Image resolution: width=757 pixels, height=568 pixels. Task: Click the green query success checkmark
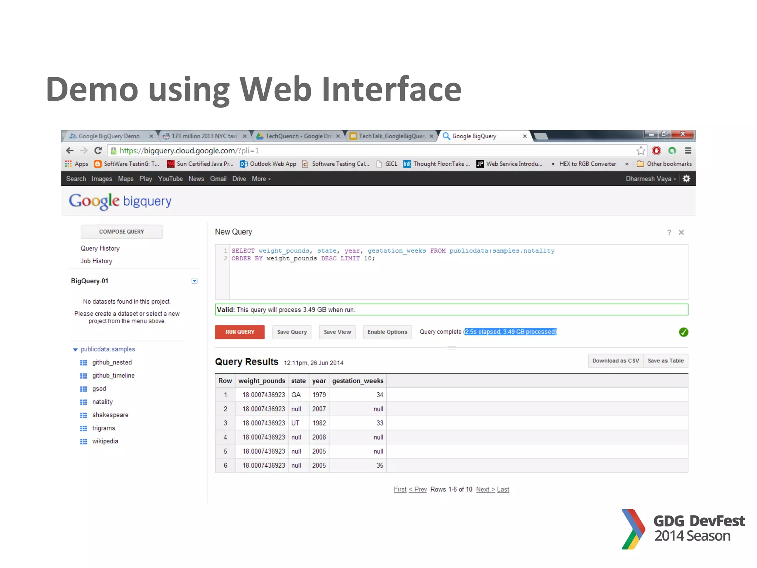[x=683, y=332]
